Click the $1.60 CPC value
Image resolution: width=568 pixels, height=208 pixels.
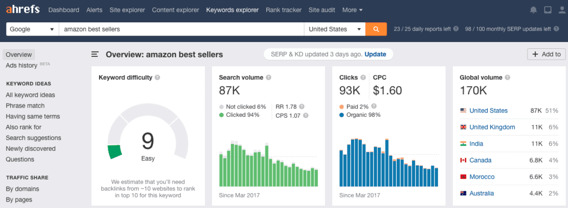pyautogui.click(x=388, y=91)
